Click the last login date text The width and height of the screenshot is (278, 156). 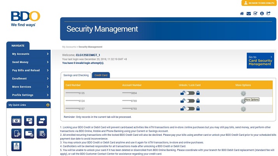click(94, 59)
